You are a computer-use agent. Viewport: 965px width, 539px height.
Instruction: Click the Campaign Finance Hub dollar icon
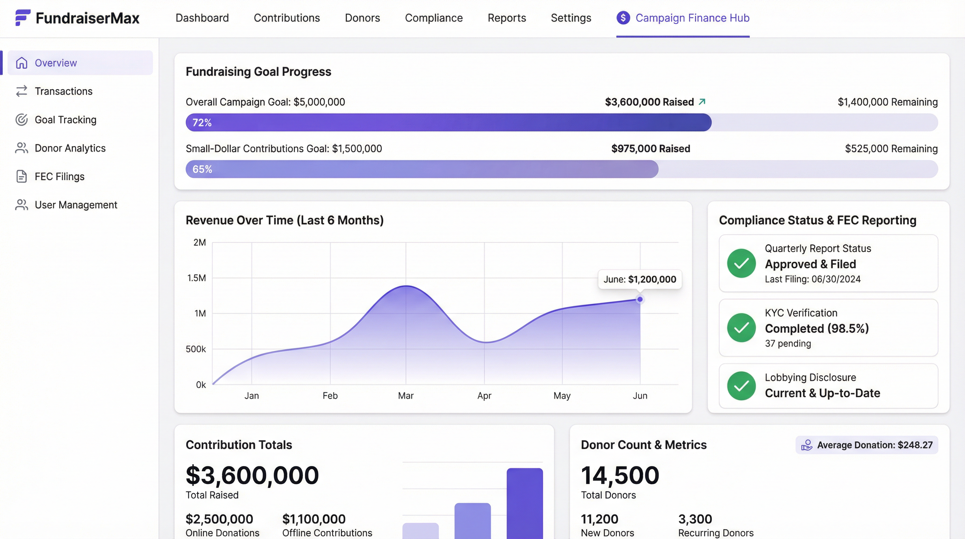click(x=623, y=18)
